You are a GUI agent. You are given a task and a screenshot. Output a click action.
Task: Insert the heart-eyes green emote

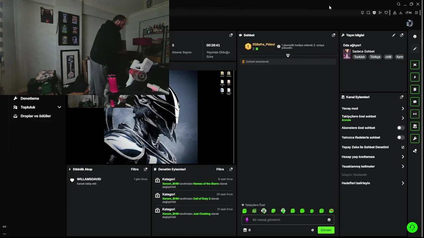click(331, 211)
